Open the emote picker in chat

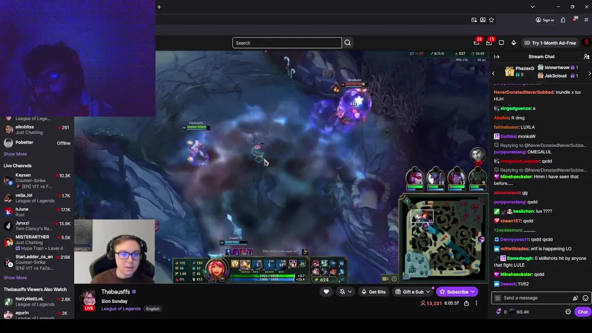point(586,298)
